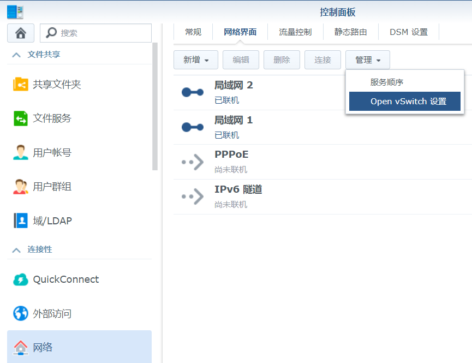Switch to the 流量控制 tab
Screen dimensions: 472x363
tap(295, 32)
